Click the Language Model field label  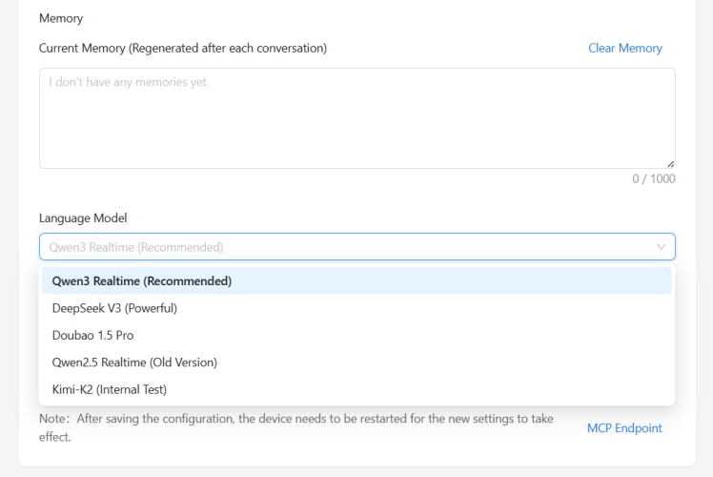(83, 218)
